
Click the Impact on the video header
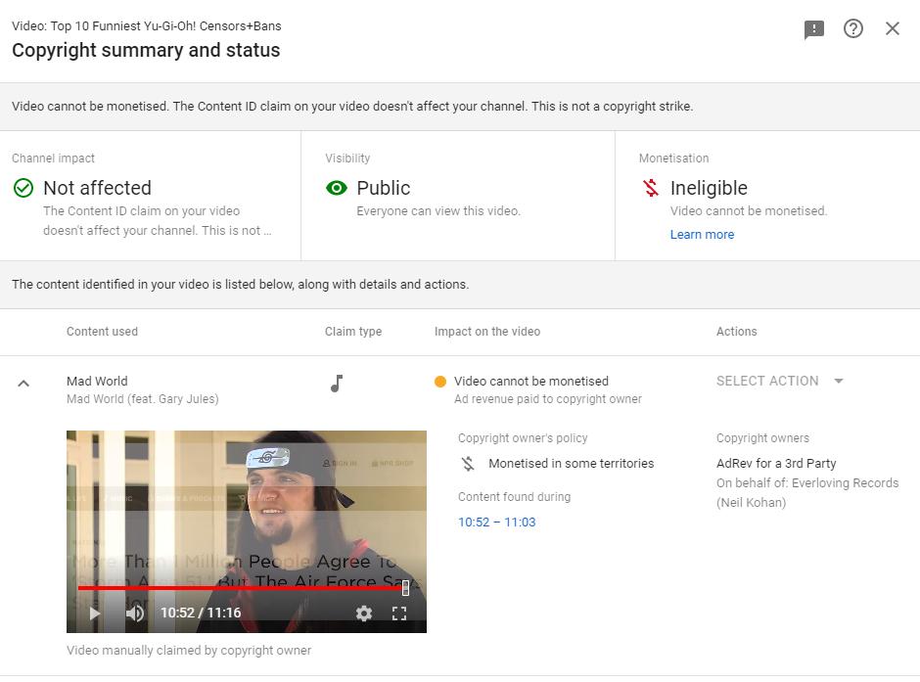click(x=487, y=332)
